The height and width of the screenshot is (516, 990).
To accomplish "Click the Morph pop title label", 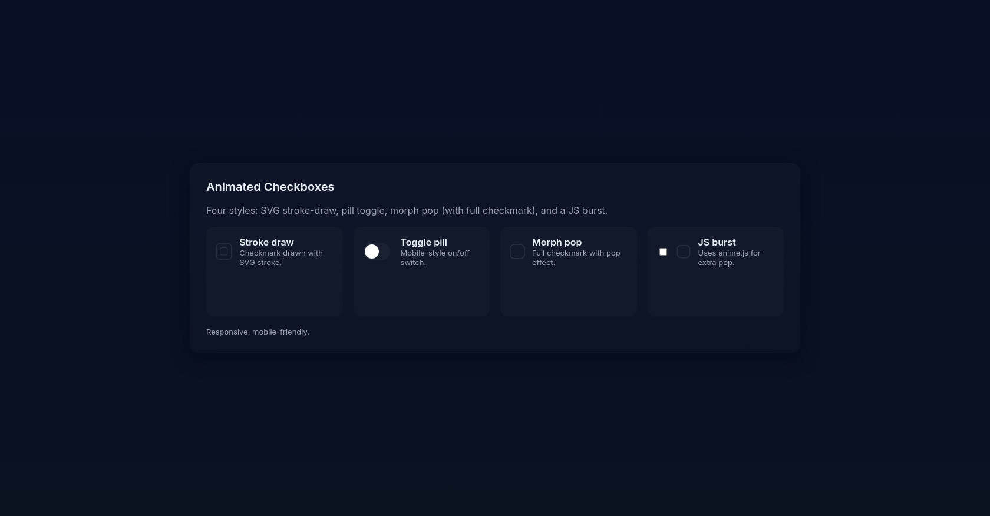I will click(x=556, y=242).
